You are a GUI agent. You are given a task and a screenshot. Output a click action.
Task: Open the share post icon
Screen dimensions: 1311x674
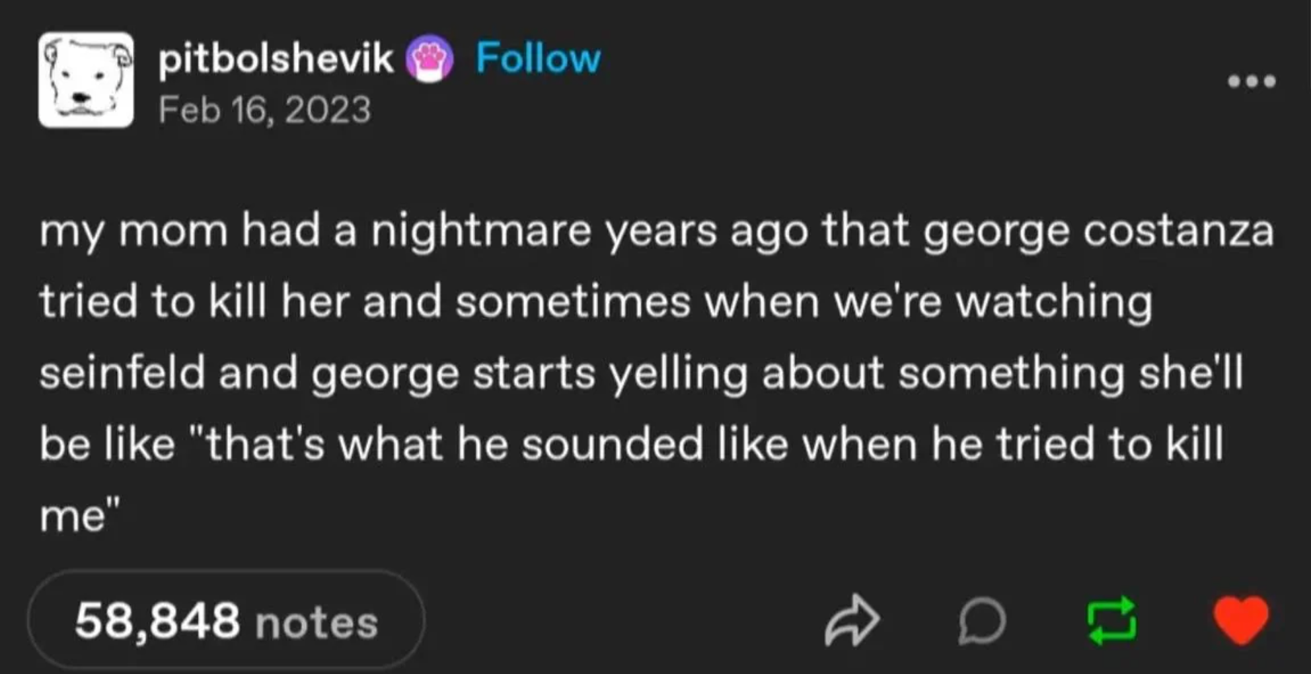coord(852,620)
